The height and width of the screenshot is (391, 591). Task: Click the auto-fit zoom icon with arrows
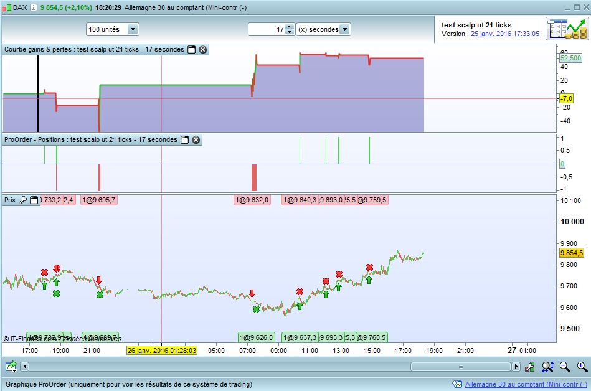point(547,367)
